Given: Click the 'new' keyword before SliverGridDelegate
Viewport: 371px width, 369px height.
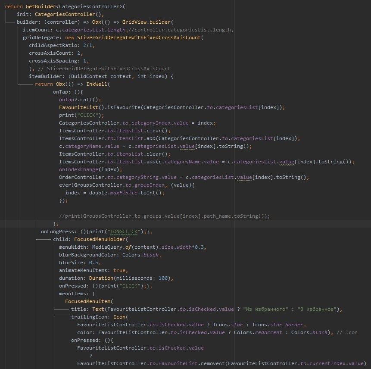Looking at the screenshot, I should pos(69,38).
